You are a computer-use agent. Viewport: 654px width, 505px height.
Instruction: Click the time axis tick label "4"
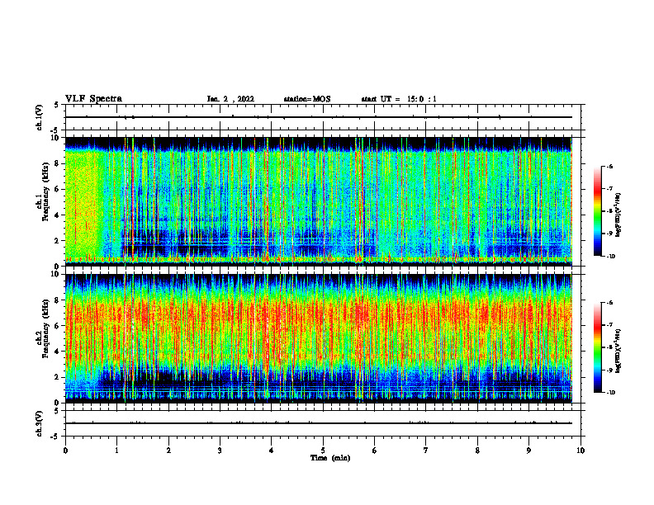[272, 451]
